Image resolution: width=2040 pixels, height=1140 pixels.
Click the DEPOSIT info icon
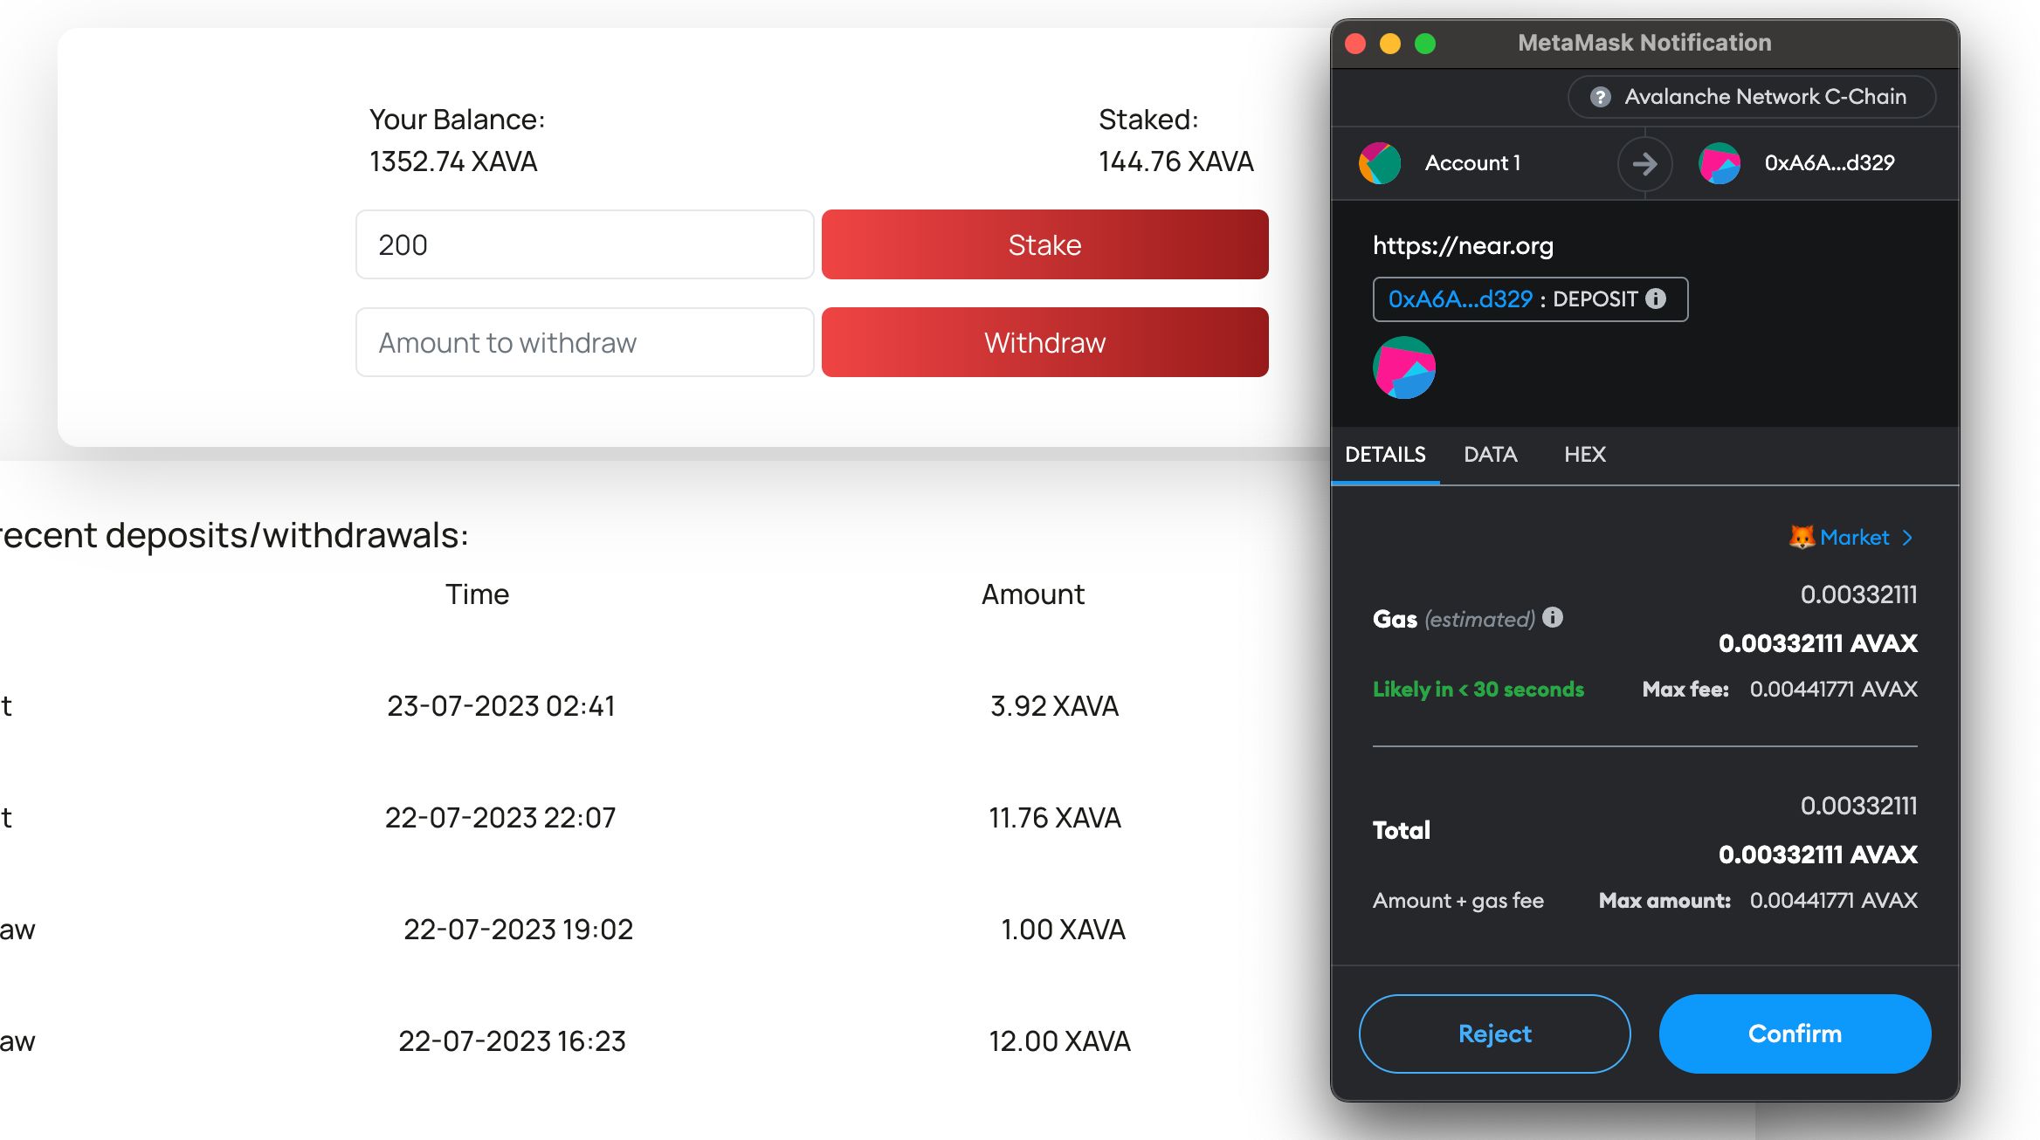click(x=1656, y=299)
